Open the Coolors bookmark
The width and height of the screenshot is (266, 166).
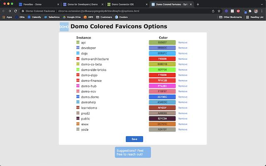pos(121,17)
